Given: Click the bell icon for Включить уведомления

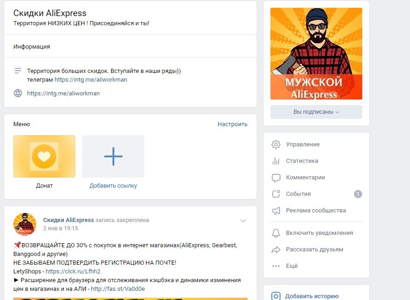Looking at the screenshot, I should (276, 233).
